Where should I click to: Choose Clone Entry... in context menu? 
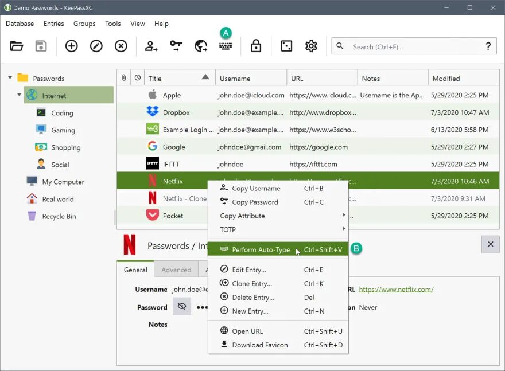click(x=278, y=283)
